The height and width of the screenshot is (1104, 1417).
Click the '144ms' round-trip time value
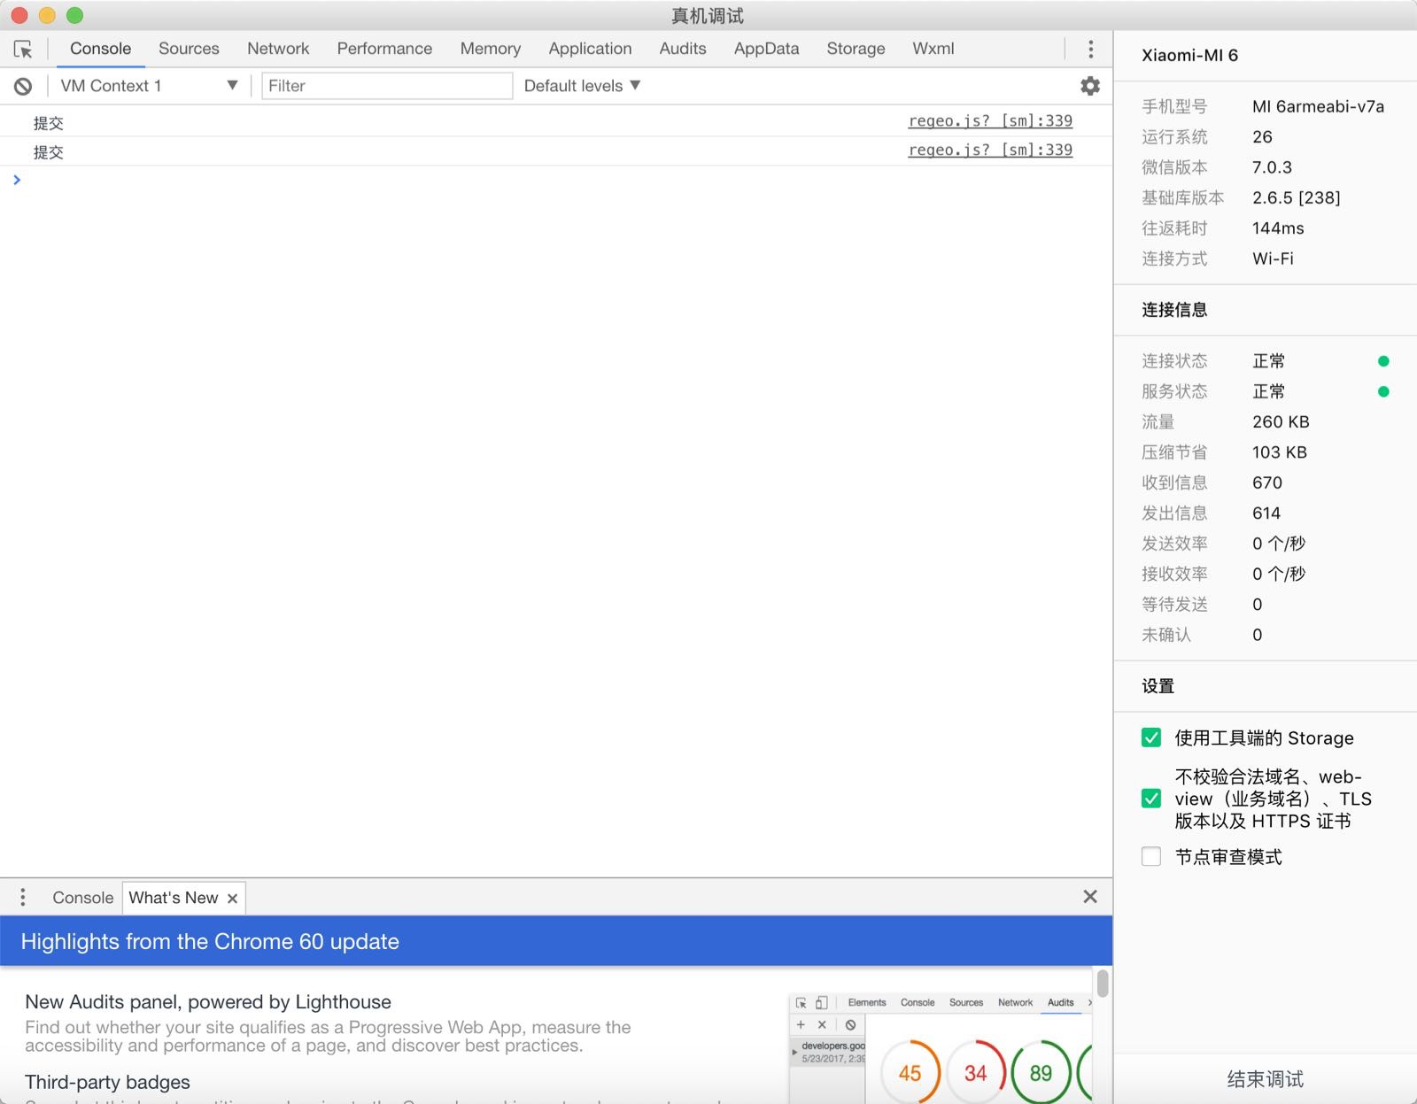click(x=1278, y=228)
